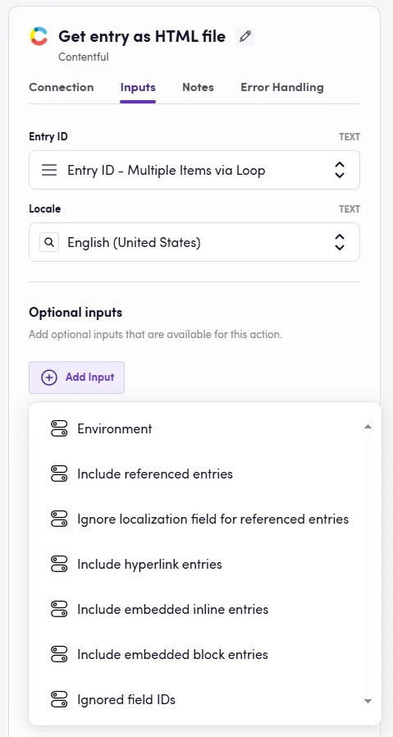Viewport: 393px width, 737px height.
Task: Open the Notes tab
Action: pos(198,88)
